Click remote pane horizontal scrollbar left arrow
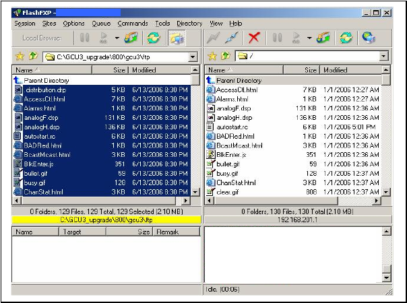This screenshot has height=303, width=407. tap(210, 201)
